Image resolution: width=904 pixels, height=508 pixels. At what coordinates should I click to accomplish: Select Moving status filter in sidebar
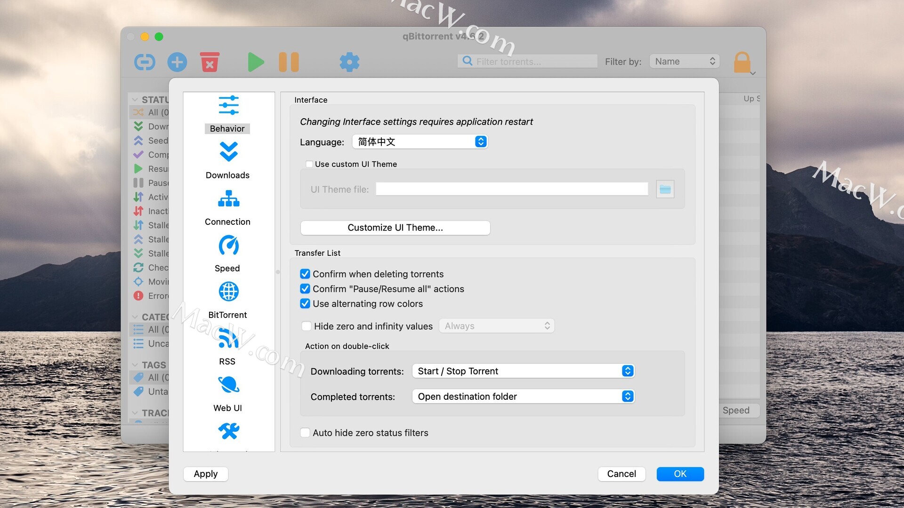[149, 281]
